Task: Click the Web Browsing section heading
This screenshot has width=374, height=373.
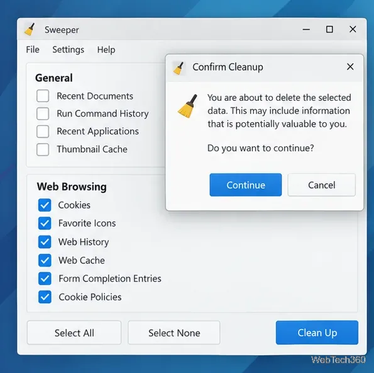Action: pyautogui.click(x=72, y=186)
